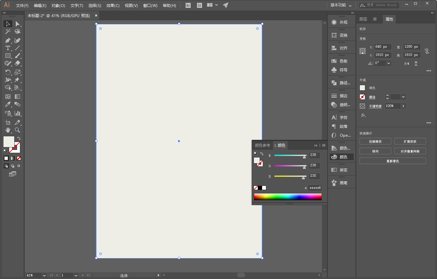Enable Draw Inside mode
The width and height of the screenshot is (437, 279).
click(x=19, y=166)
